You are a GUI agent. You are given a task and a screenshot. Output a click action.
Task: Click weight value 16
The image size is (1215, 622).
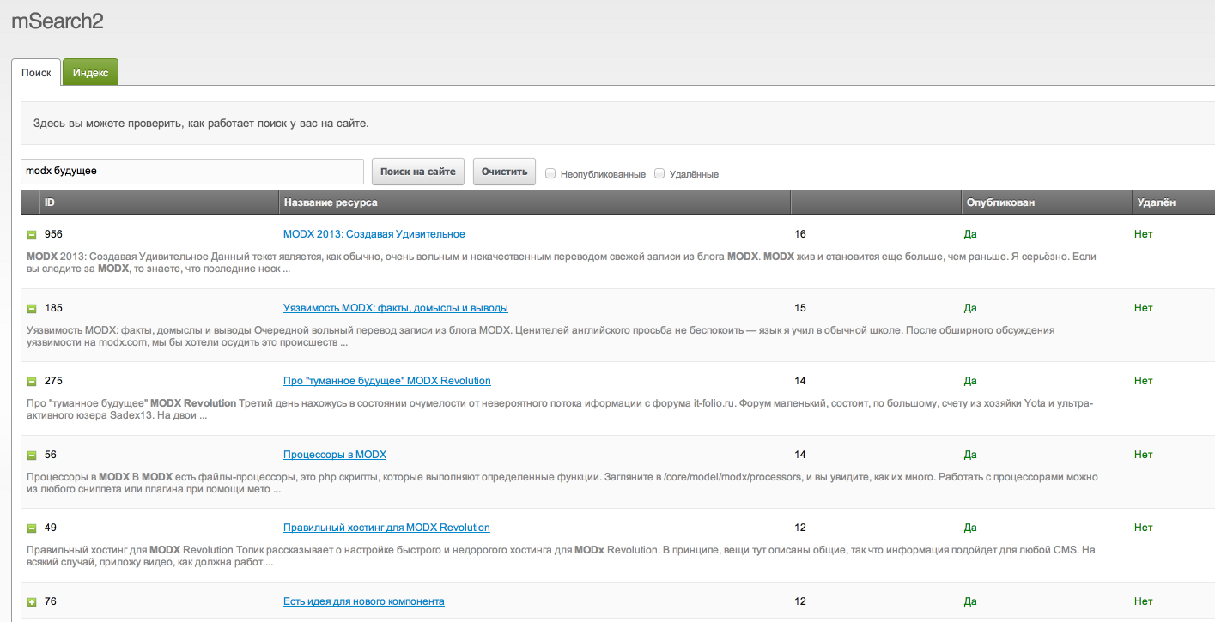[x=800, y=234]
